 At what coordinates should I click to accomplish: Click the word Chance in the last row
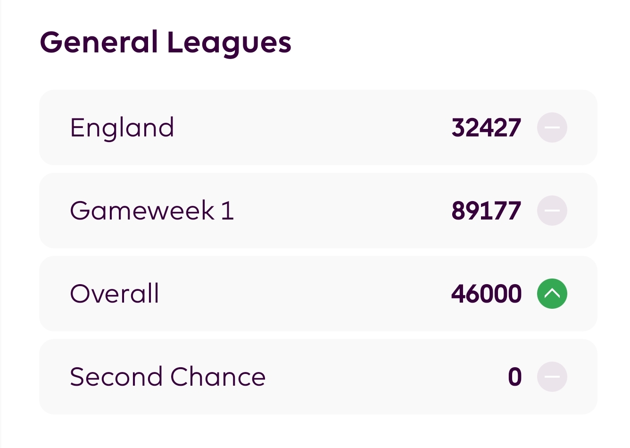[217, 377]
